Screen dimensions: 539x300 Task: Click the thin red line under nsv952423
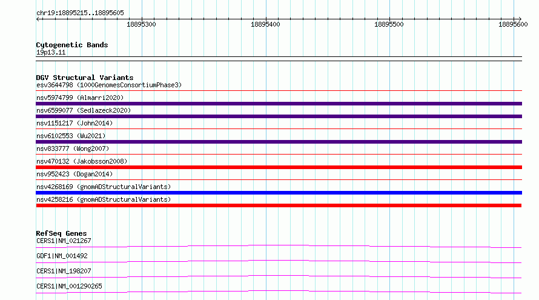279,180
